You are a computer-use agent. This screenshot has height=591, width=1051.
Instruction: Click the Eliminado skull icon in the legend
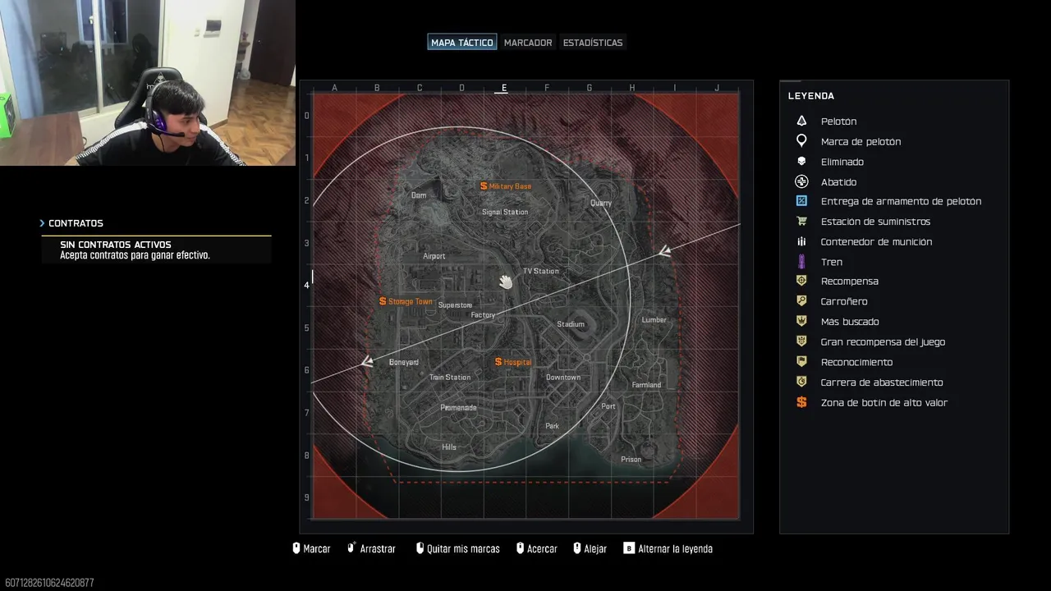[802, 162]
